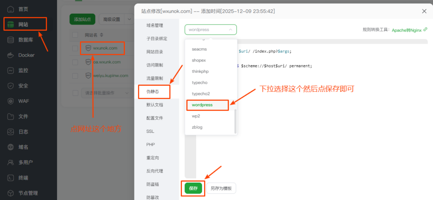Open the weiyu.kupinw.com site link

pos(110,75)
